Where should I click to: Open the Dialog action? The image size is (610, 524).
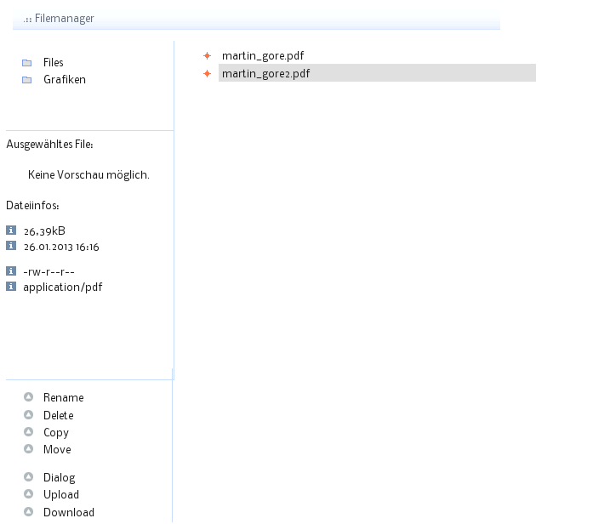[x=60, y=477]
